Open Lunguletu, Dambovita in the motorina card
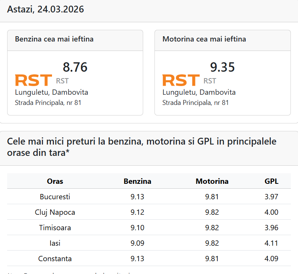This screenshot has width=298, height=274. [x=199, y=92]
